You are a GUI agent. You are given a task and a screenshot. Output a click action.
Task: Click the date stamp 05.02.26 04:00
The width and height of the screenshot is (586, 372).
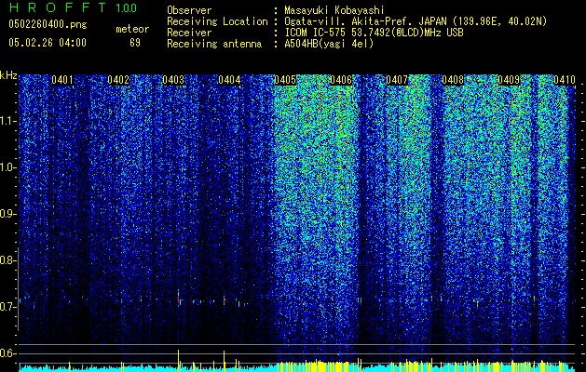pyautogui.click(x=48, y=43)
